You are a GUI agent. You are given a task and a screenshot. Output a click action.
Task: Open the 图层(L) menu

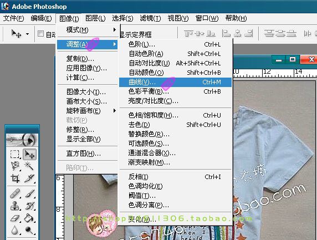[x=95, y=18]
